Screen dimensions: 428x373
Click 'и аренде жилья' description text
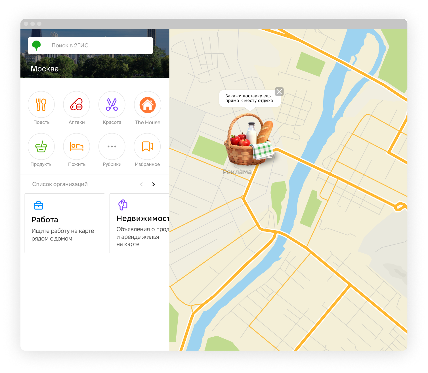[x=138, y=237]
